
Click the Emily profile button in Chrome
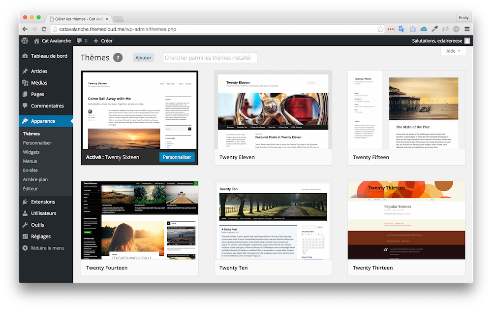pos(463,18)
